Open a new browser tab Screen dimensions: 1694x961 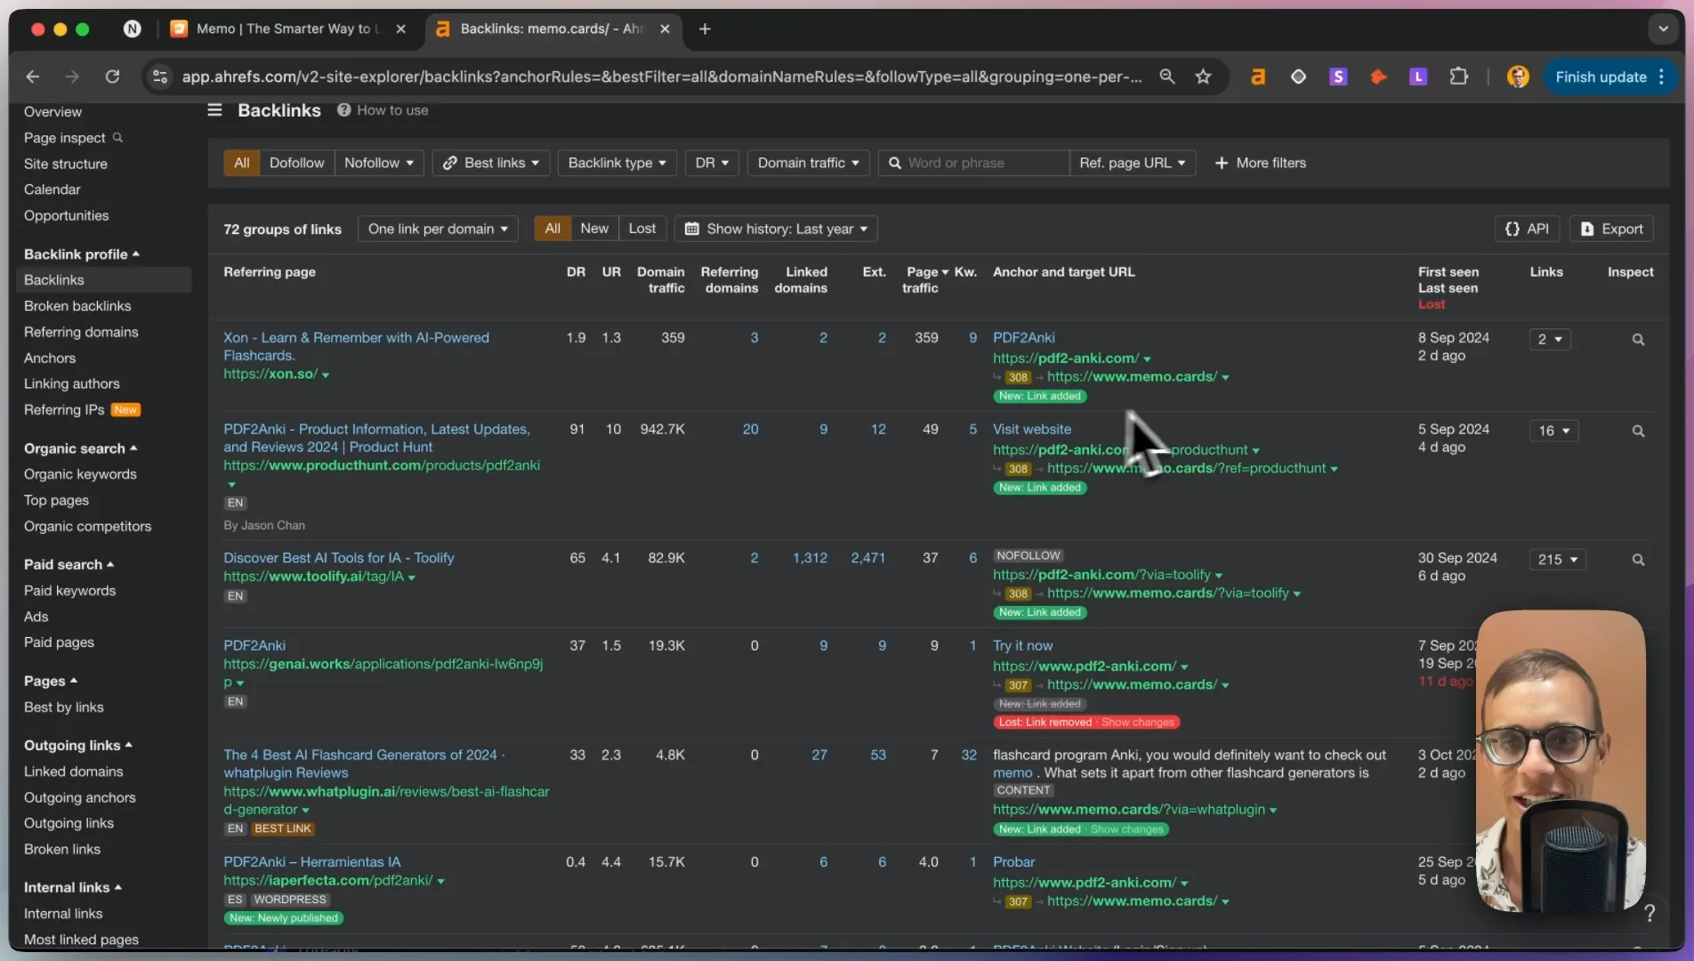705,29
